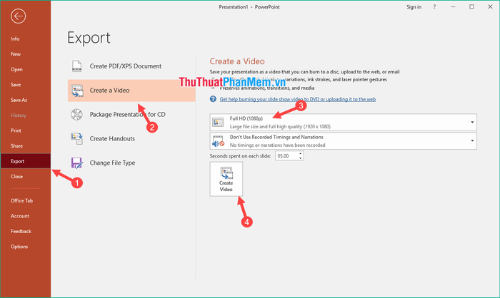Click the Change File Type floppy icon
Screen dimensions: 500x298
pyautogui.click(x=77, y=163)
